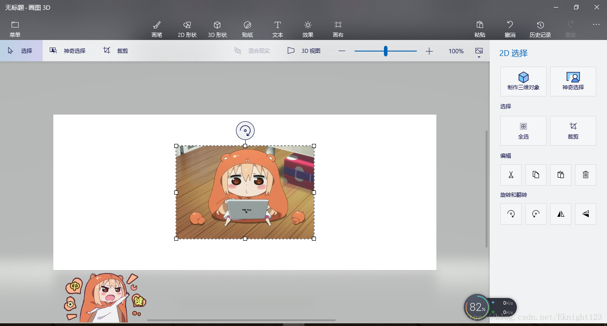Image resolution: width=607 pixels, height=326 pixels.
Task: Choose the 裁剪 crop tool in sub-toolbar
Action: point(116,51)
